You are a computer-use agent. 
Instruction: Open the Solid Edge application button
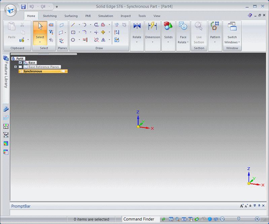(x=10, y=10)
